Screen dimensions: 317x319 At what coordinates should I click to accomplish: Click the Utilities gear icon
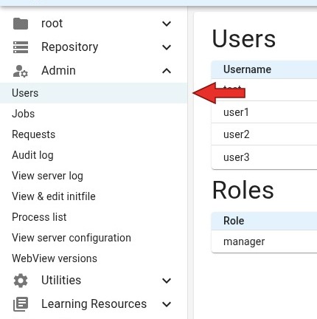[21, 281]
